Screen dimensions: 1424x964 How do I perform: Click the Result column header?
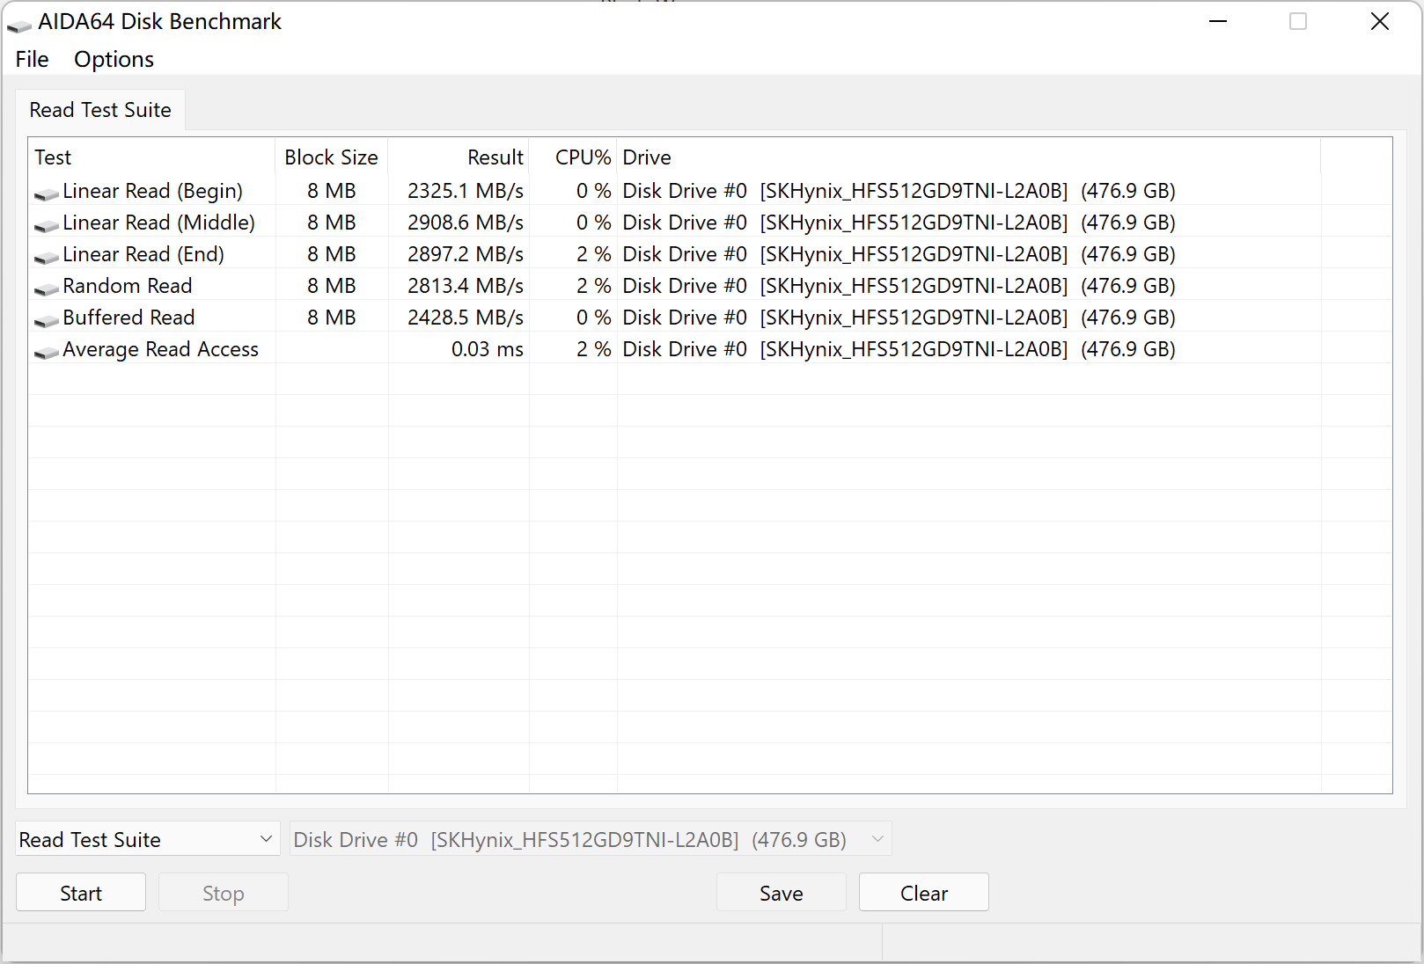coord(459,157)
